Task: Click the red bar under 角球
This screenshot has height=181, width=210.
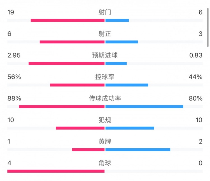Action: [x=56, y=171]
